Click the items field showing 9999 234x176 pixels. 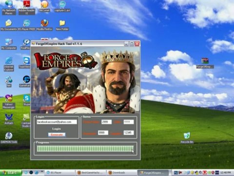pos(103,132)
